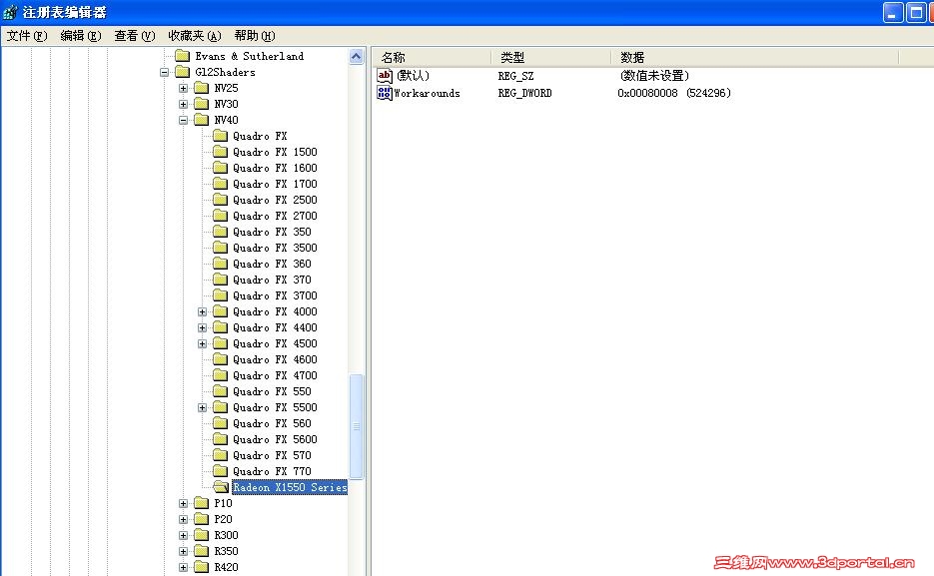Expand the Quadro FX 4400 node

[203, 327]
